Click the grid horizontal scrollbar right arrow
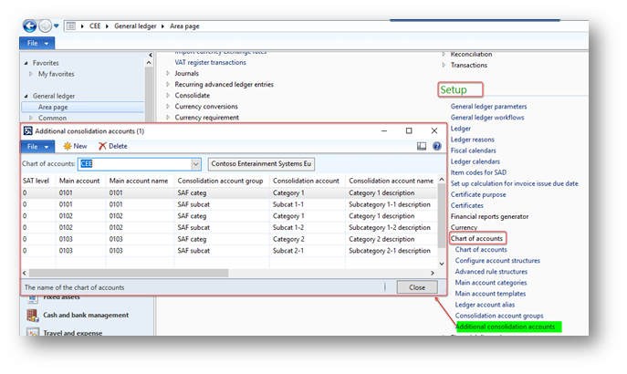The image size is (627, 374). [x=433, y=273]
